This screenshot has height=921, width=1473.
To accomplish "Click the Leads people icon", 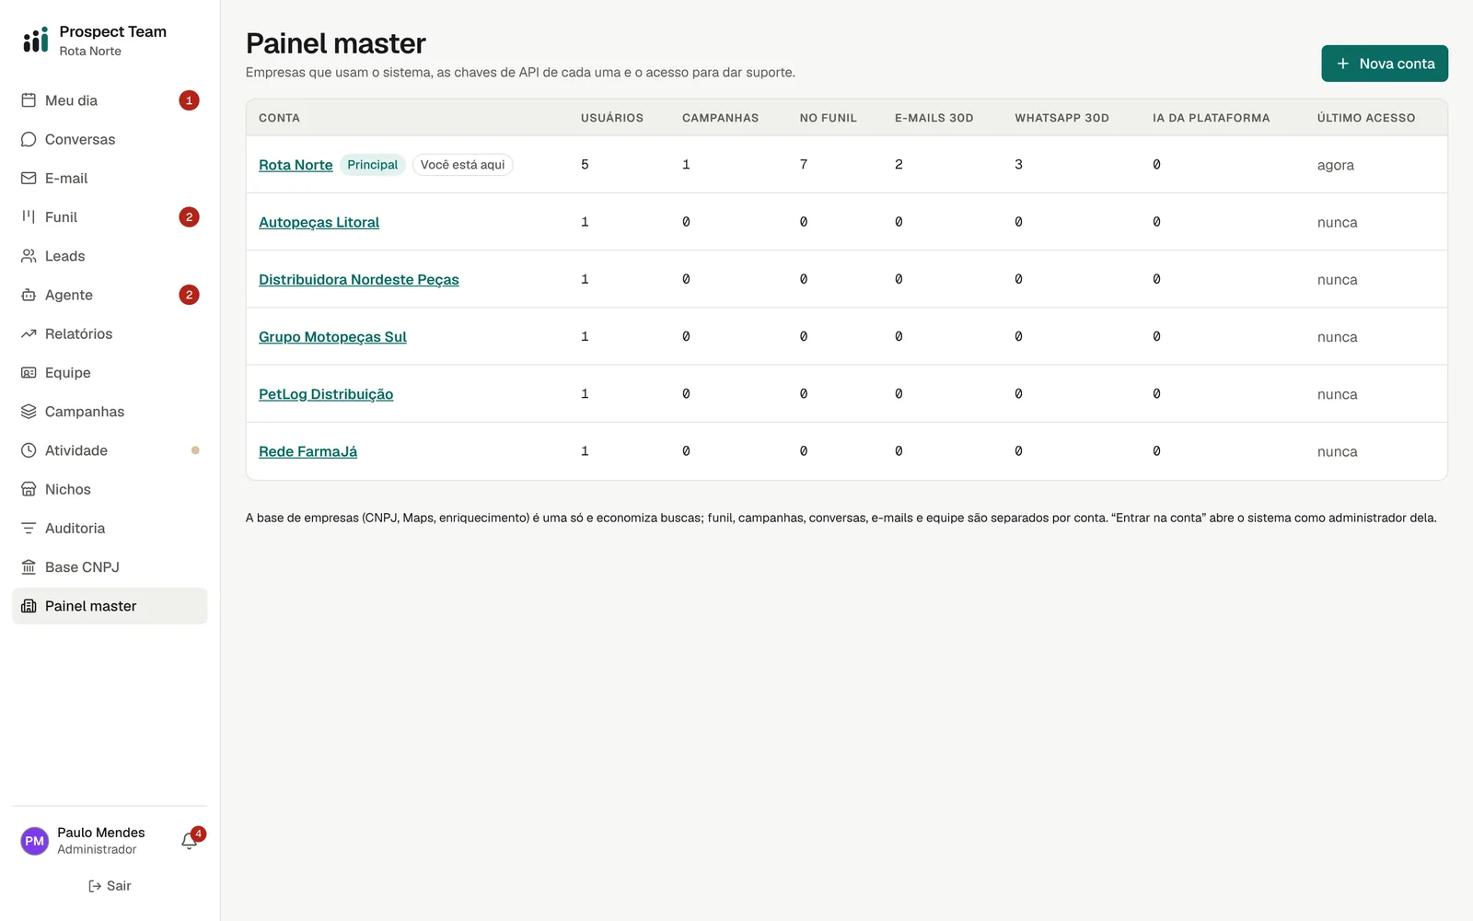I will pyautogui.click(x=29, y=256).
